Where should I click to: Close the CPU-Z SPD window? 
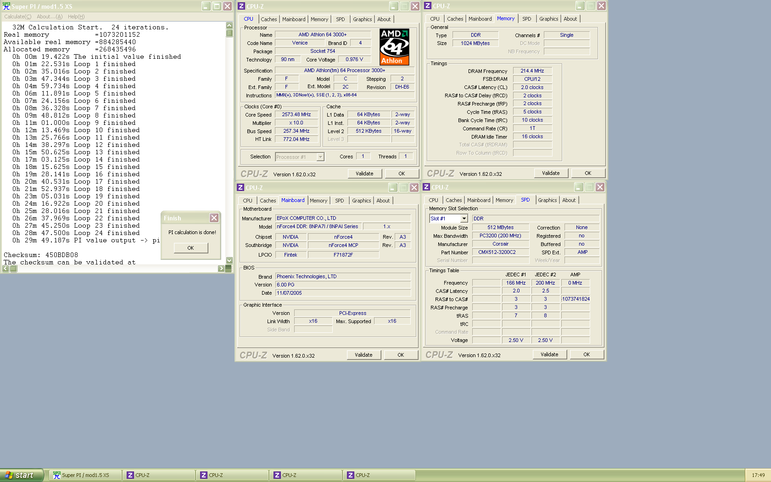click(x=600, y=187)
